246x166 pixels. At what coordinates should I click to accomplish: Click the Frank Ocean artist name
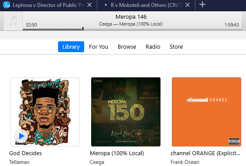coord(185,162)
